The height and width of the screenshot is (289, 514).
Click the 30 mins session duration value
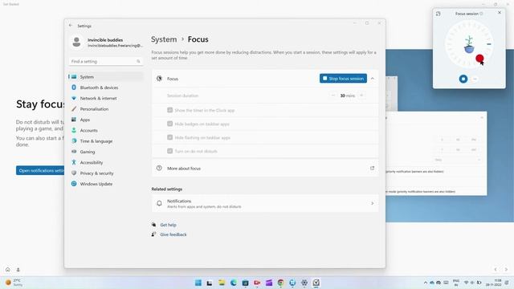pyautogui.click(x=348, y=96)
